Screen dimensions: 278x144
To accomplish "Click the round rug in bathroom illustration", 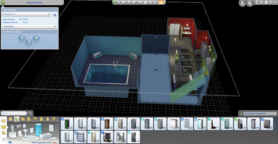I will (31, 138).
